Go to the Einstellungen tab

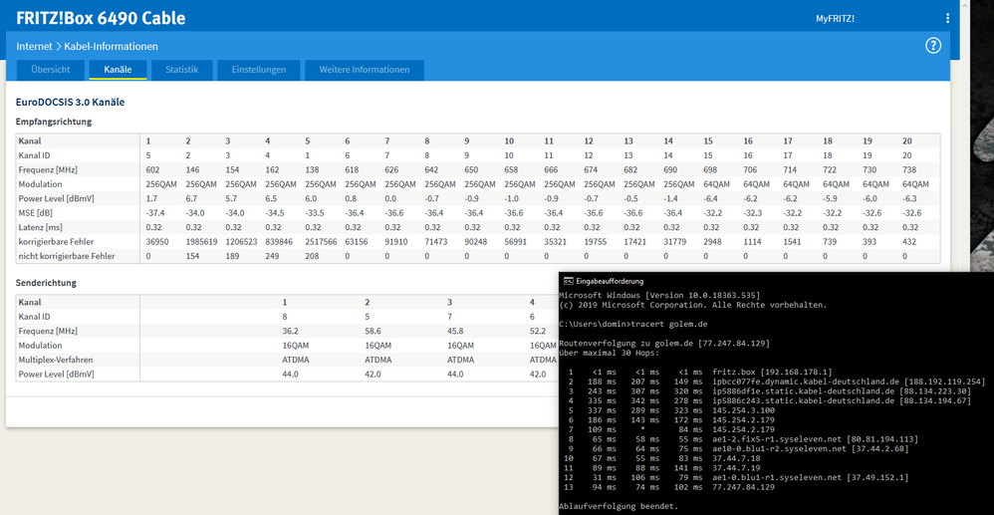pyautogui.click(x=259, y=70)
